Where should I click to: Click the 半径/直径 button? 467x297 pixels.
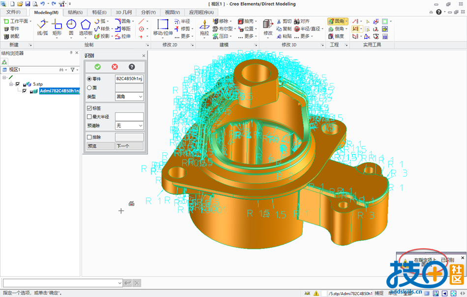(307, 29)
